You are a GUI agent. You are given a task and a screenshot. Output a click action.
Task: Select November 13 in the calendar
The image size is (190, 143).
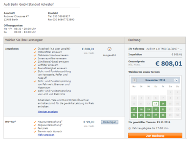point(156,104)
